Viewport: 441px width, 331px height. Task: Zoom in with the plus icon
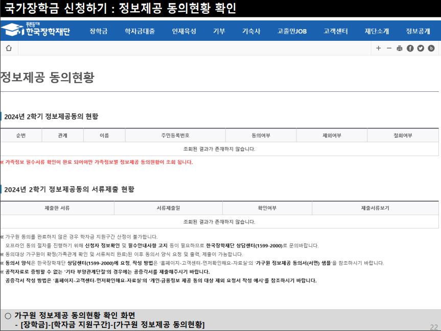point(378,48)
